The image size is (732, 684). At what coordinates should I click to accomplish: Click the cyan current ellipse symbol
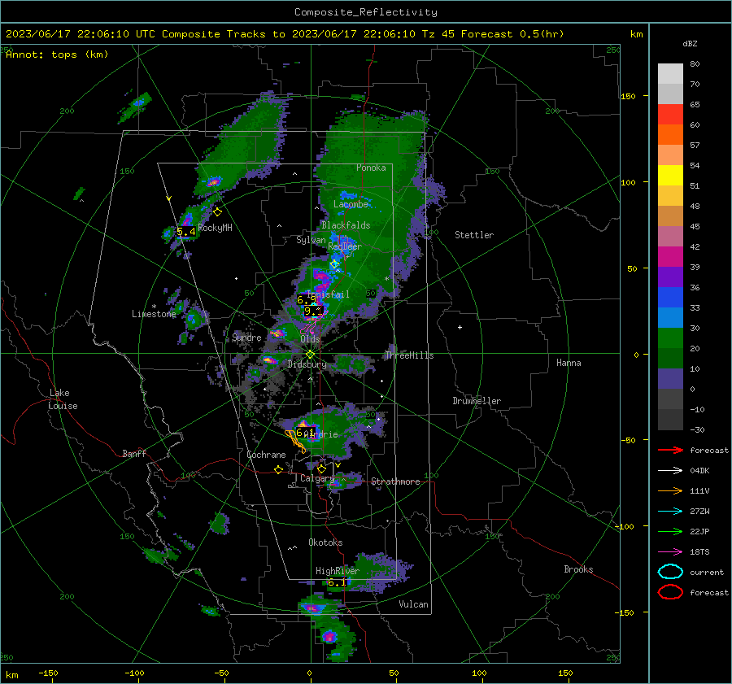(670, 572)
